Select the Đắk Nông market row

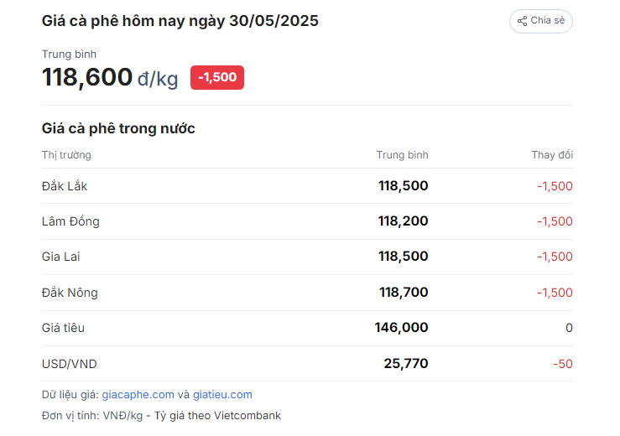(307, 293)
